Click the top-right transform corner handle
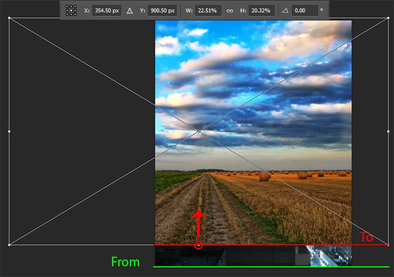 (x=388, y=18)
